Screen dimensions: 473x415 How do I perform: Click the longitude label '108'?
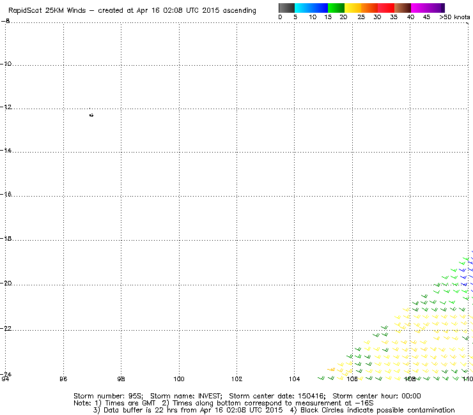coord(410,379)
